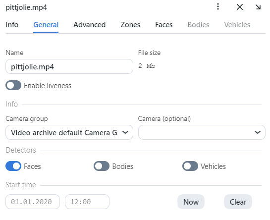Viewport: 270px width, 220px height.
Task: Open the Zones tab
Action: point(130,25)
